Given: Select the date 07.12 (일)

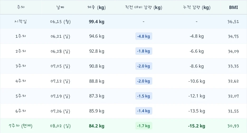Looking at the screenshot, I should [60, 81].
